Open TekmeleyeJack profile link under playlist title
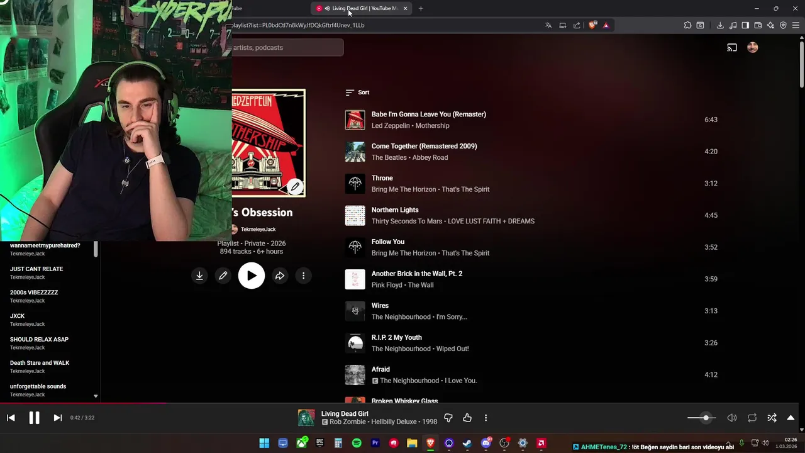 click(258, 230)
